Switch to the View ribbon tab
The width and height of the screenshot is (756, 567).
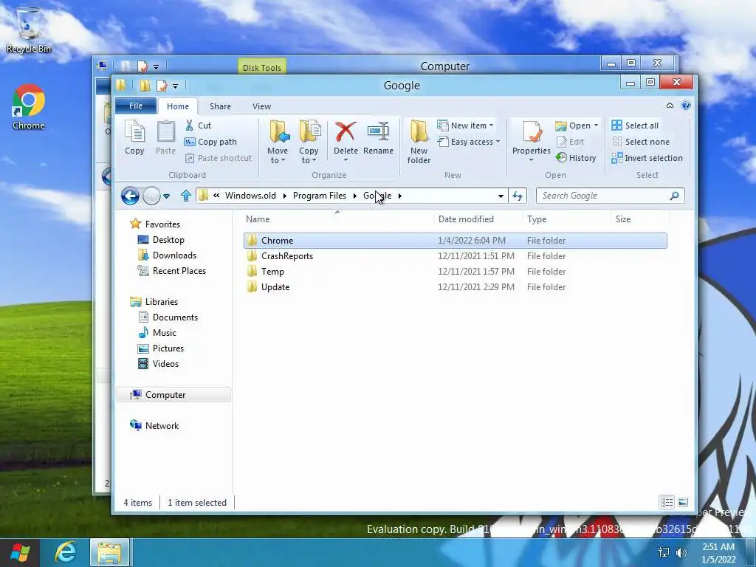(x=261, y=106)
